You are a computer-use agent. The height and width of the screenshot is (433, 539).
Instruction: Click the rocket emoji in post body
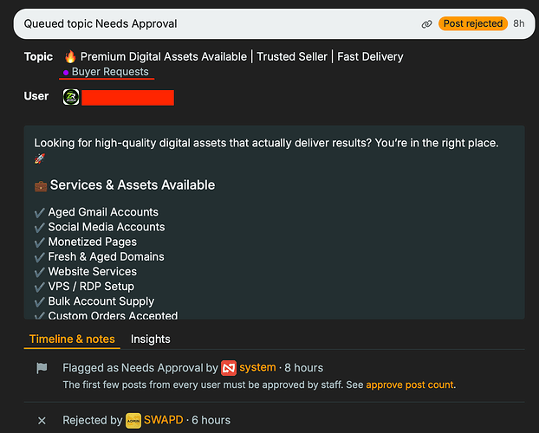(40, 158)
